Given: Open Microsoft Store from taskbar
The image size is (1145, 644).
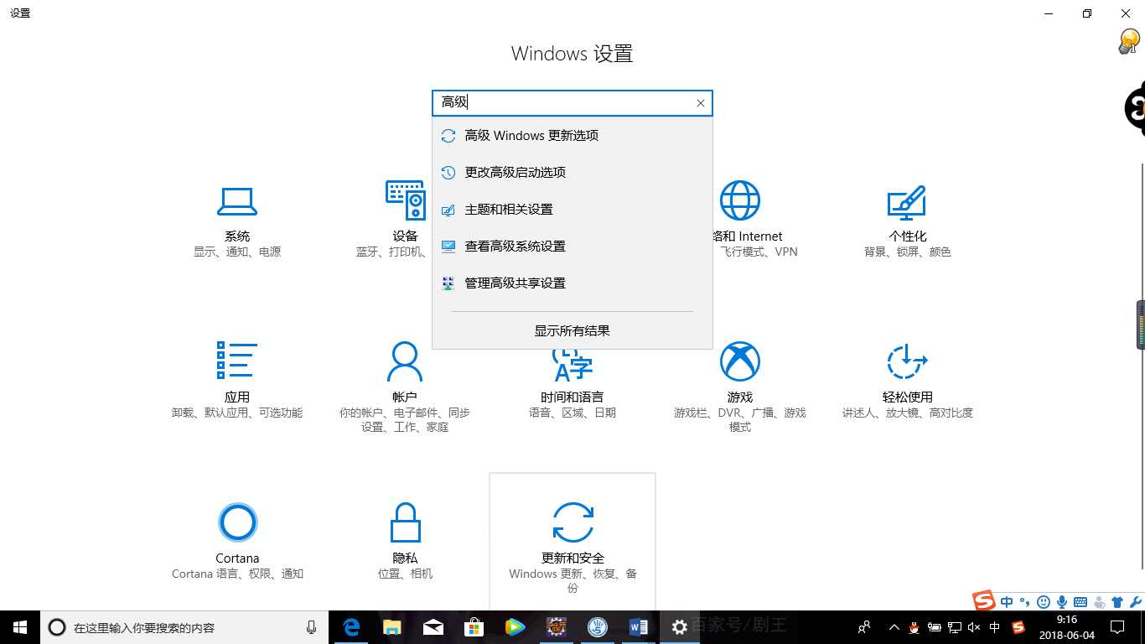Looking at the screenshot, I should coord(474,627).
